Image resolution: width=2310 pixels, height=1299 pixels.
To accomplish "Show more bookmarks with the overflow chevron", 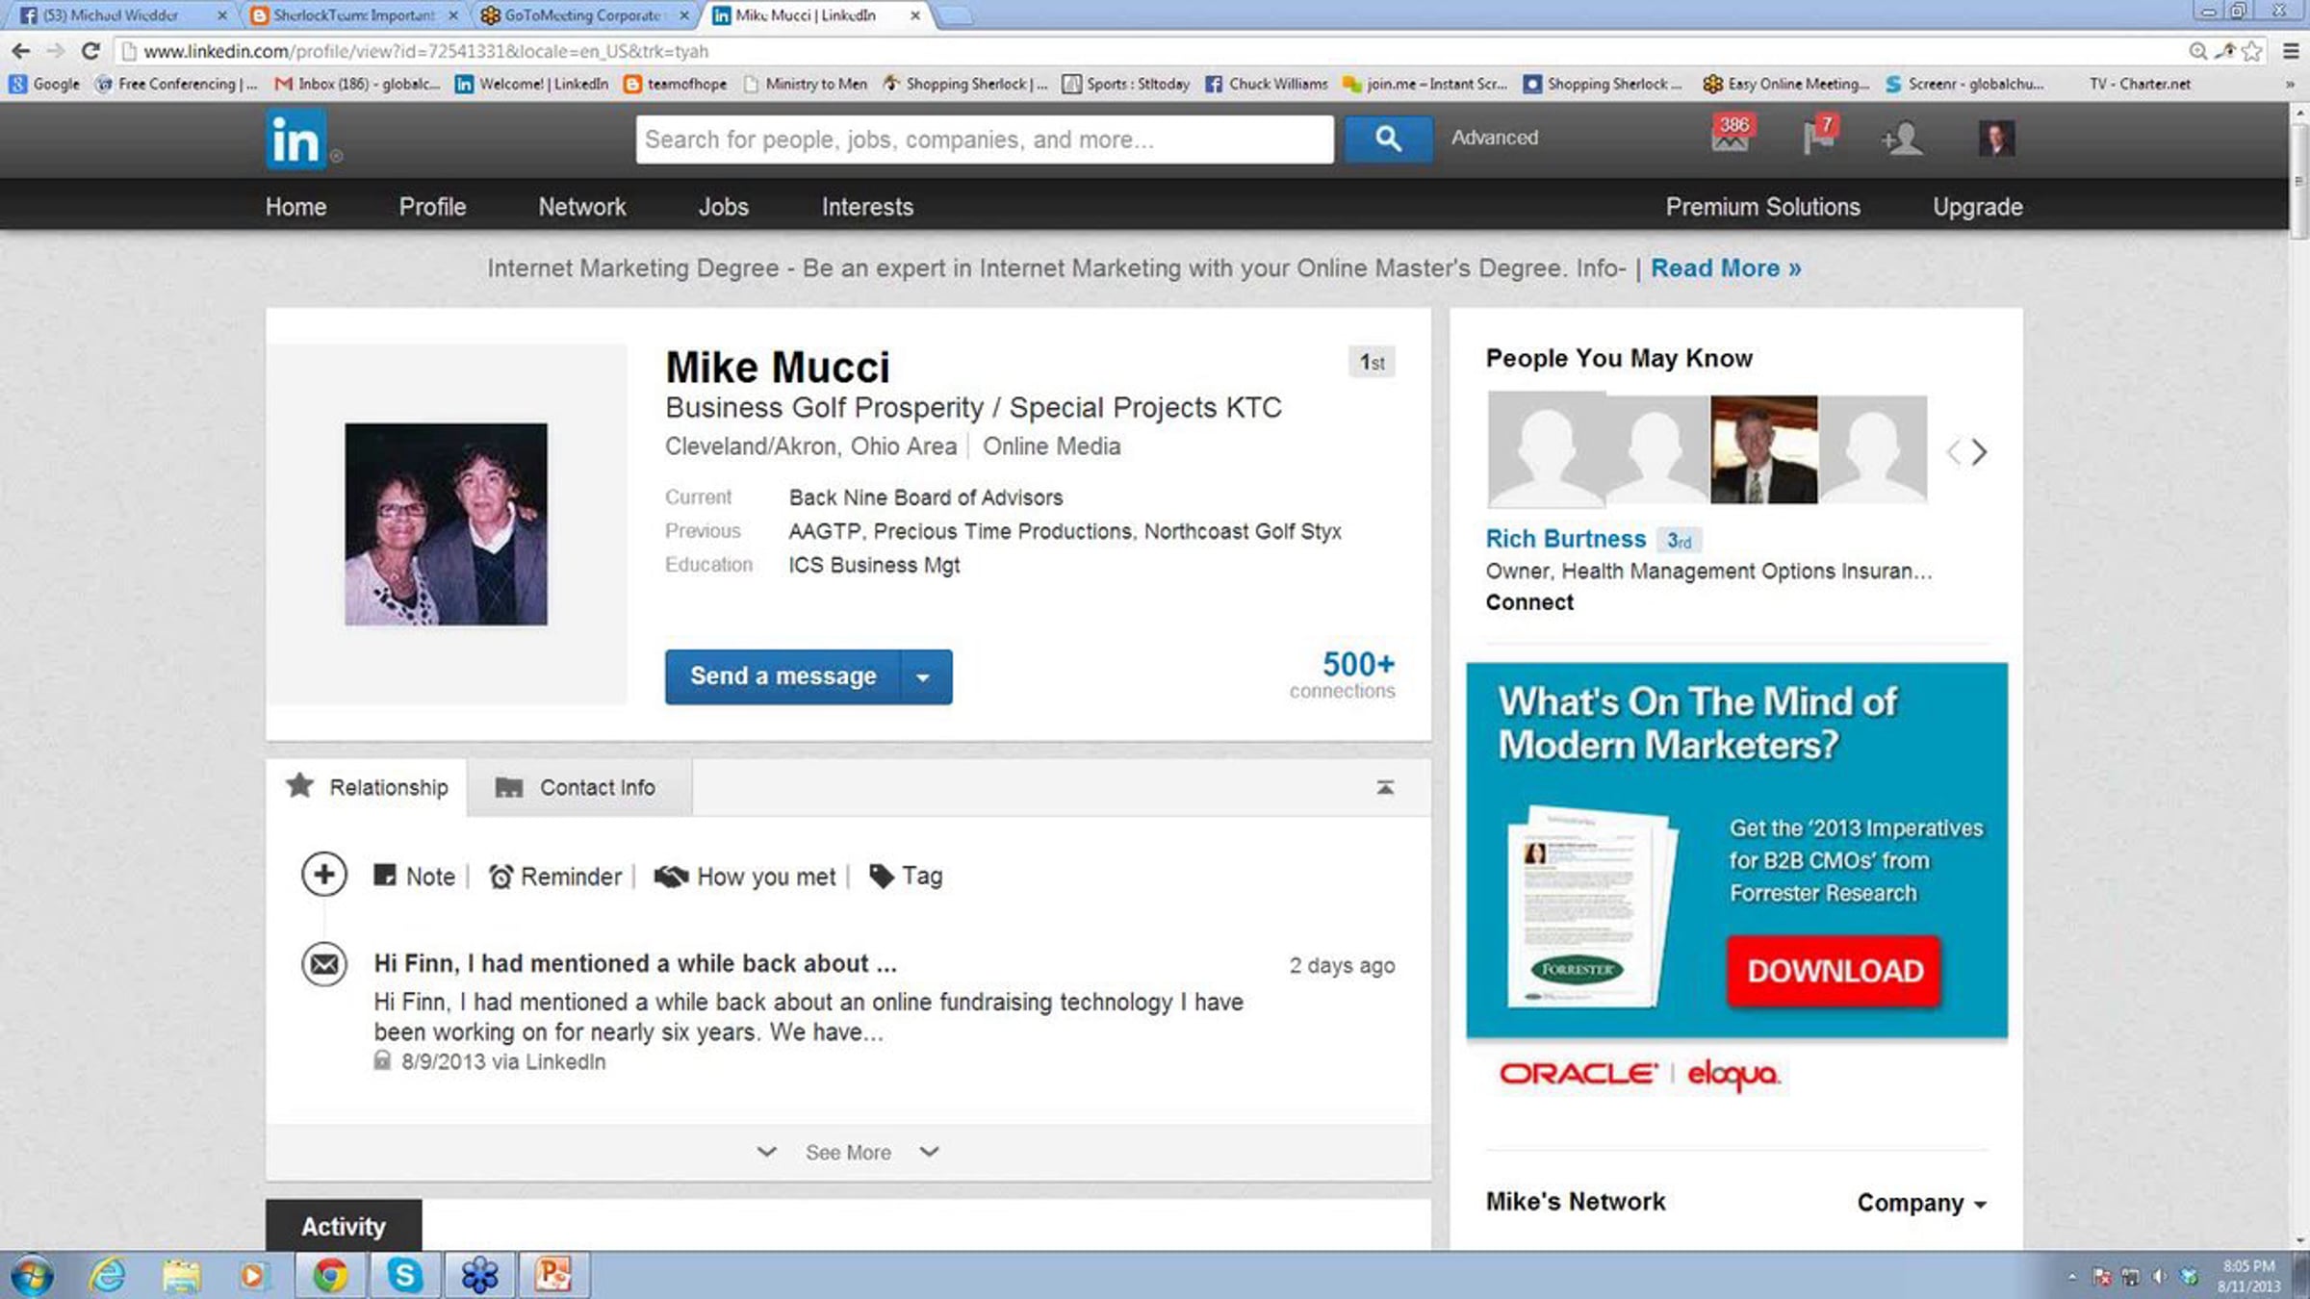I will pyautogui.click(x=2290, y=85).
